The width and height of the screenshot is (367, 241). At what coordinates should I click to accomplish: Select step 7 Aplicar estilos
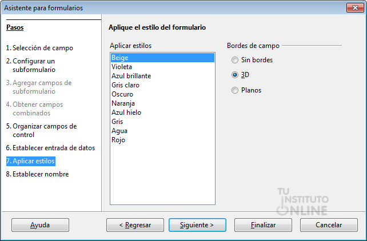[30, 161]
